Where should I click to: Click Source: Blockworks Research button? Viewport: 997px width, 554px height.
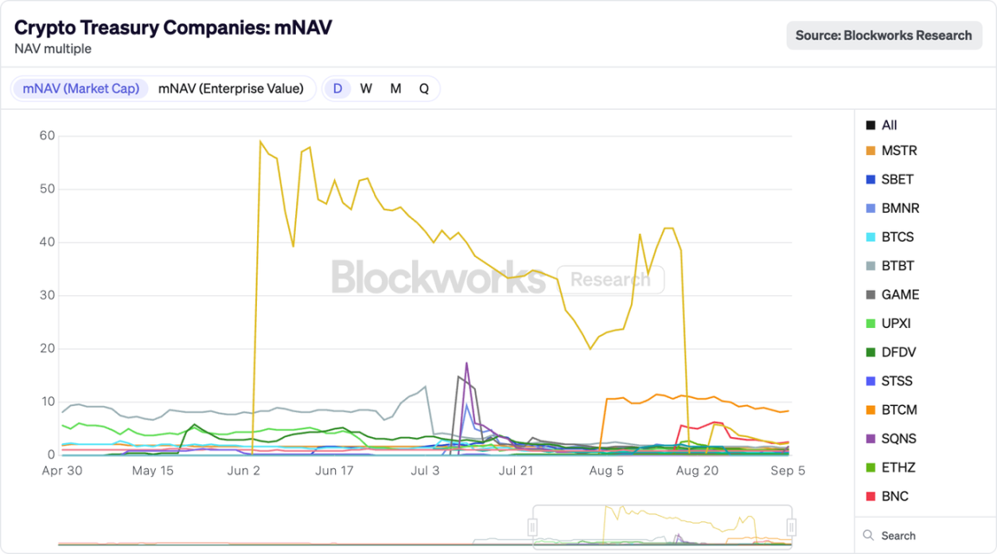point(884,35)
